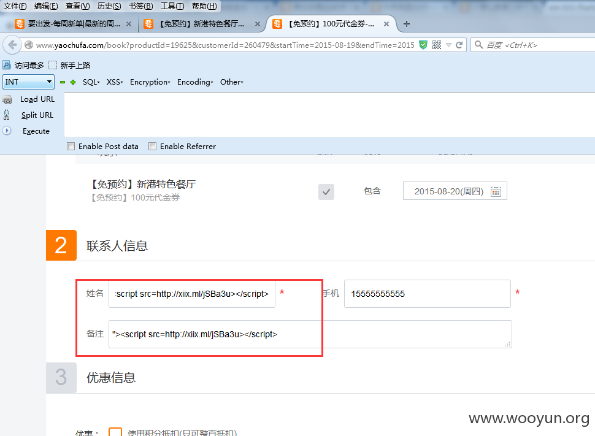Click the address bar URL text
The height and width of the screenshot is (436, 595).
pyautogui.click(x=225, y=45)
